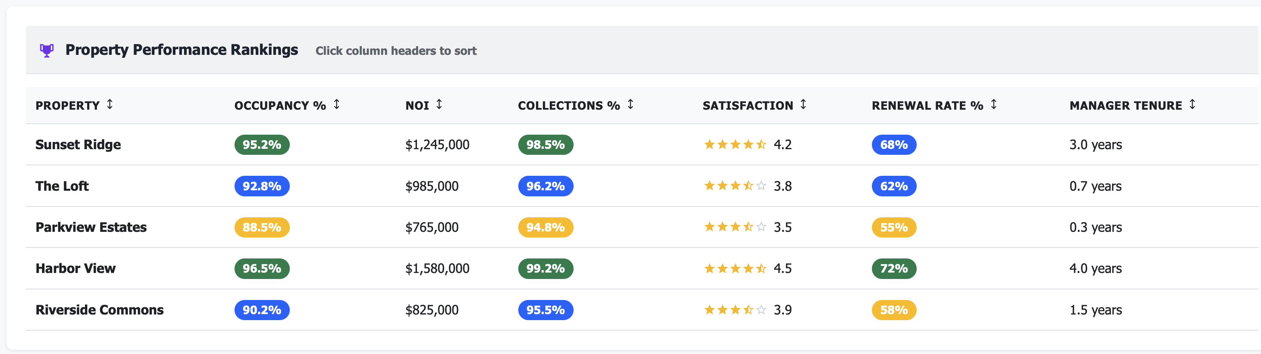Click the 4.2 satisfaction score

click(783, 145)
